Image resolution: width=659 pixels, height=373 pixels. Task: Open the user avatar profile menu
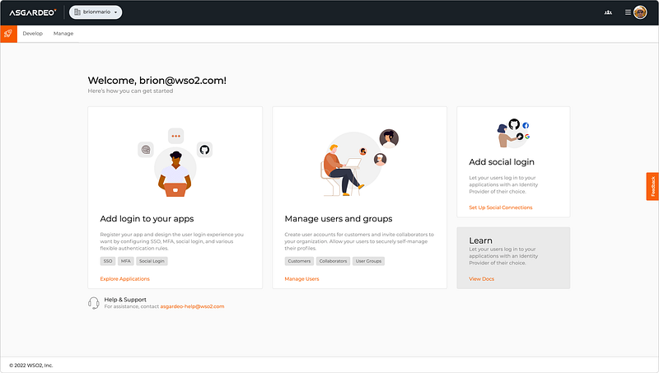coord(640,12)
